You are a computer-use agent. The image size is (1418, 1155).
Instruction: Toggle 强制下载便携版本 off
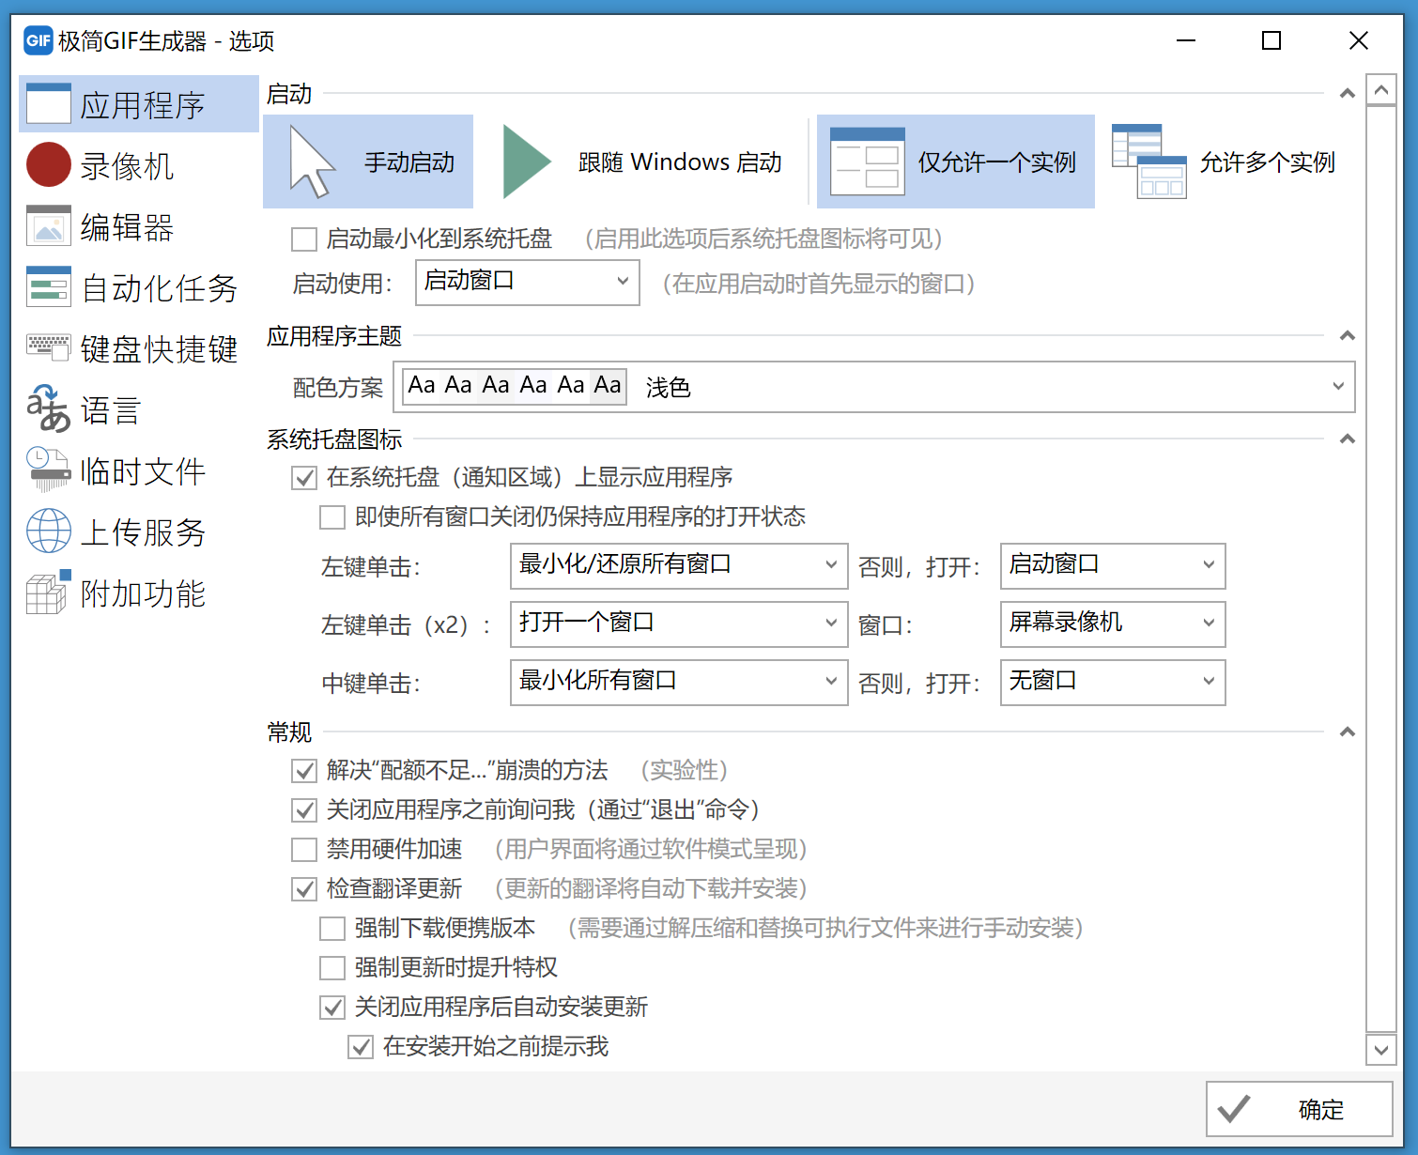coord(332,928)
